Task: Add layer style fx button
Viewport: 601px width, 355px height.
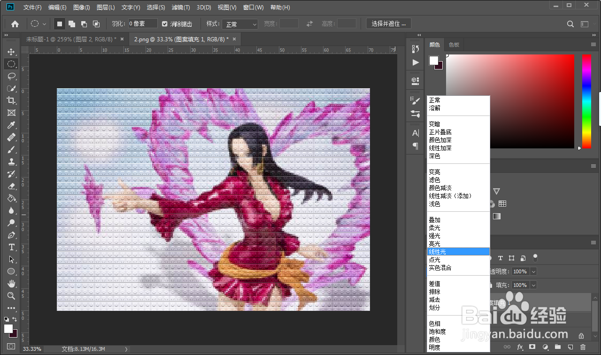Action: coord(520,347)
